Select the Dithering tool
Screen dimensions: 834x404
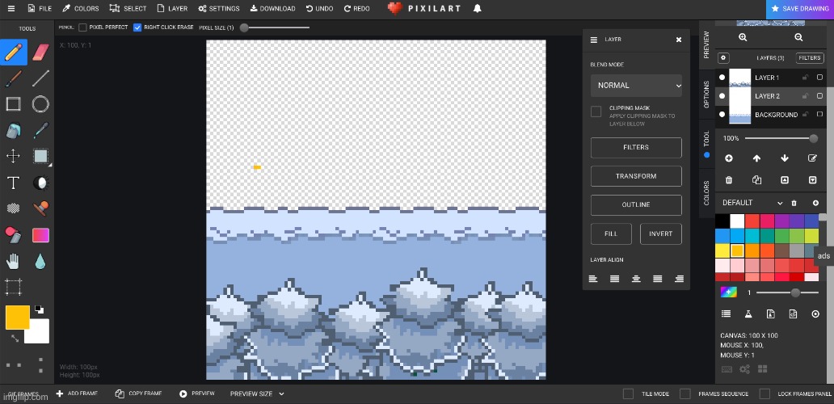[x=13, y=208]
